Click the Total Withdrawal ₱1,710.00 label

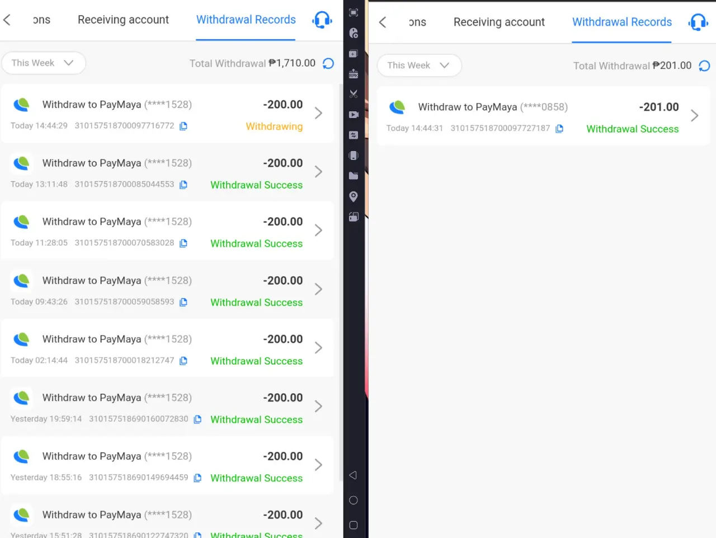[x=252, y=63]
